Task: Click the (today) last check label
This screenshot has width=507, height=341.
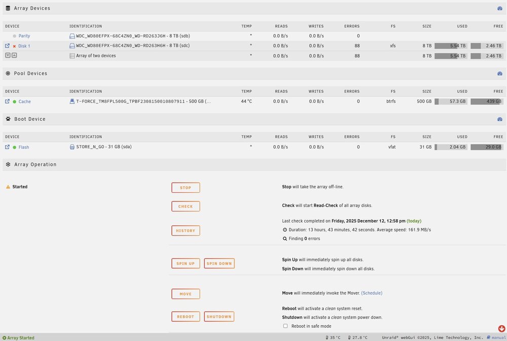Action: (x=414, y=221)
